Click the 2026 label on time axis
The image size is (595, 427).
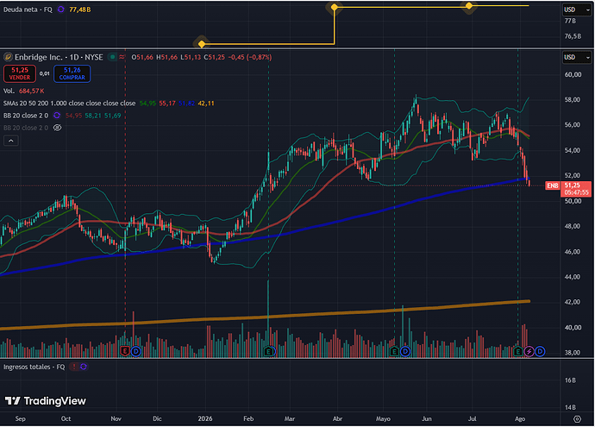pyautogui.click(x=205, y=418)
